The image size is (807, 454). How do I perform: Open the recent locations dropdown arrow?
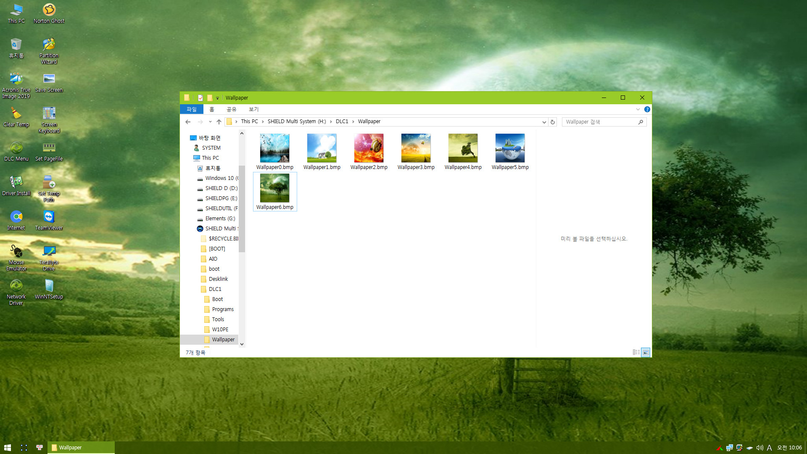tap(210, 122)
